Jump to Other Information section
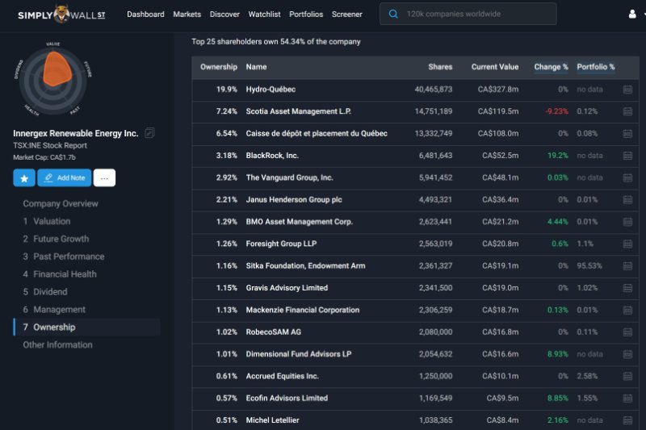The width and height of the screenshot is (646, 430). click(57, 344)
